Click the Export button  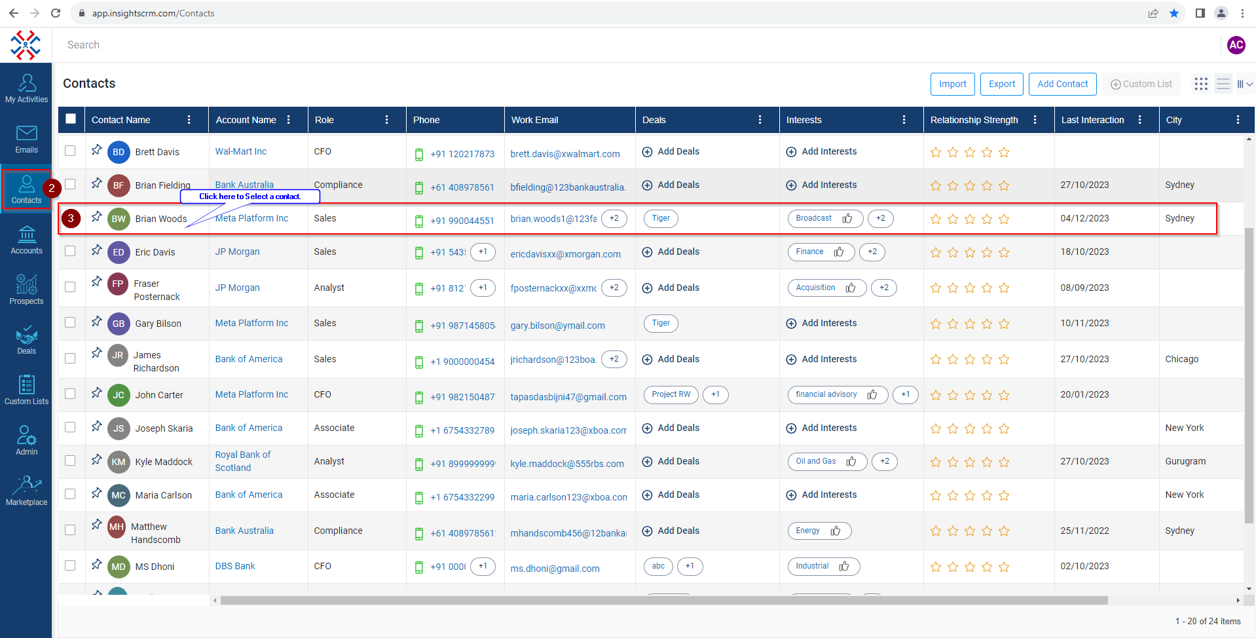(x=1002, y=84)
